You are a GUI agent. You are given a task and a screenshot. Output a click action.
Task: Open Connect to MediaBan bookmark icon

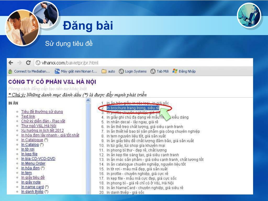click(x=10, y=71)
